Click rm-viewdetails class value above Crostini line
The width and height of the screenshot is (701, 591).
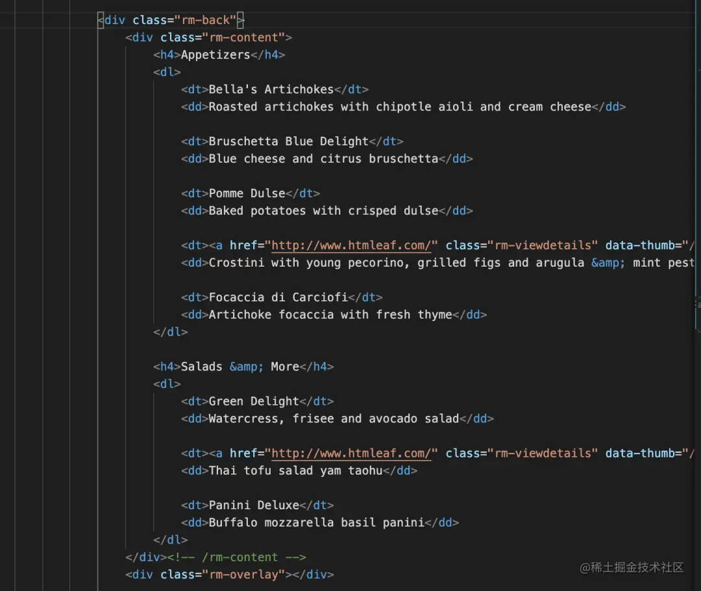click(542, 245)
